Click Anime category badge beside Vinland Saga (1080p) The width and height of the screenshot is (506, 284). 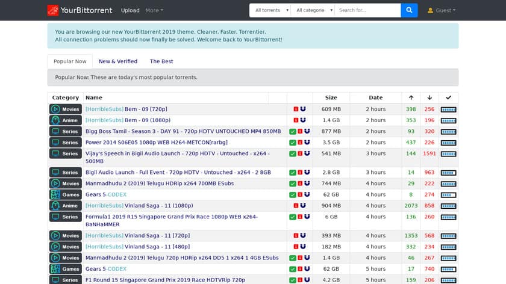(66, 206)
